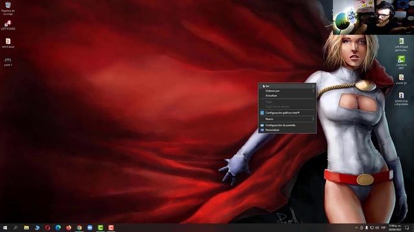Select the LEFT 4 DEAD game shortcut
This screenshot has width=414, height=232.
[x=8, y=25]
